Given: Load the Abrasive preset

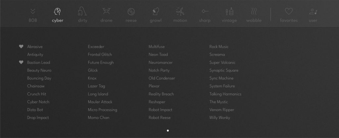Looking at the screenshot, I should pyautogui.click(x=35, y=46).
